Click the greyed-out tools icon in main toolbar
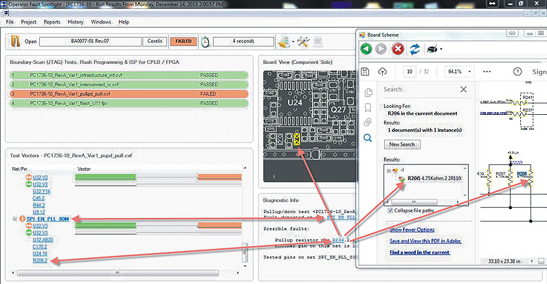 pos(317,41)
